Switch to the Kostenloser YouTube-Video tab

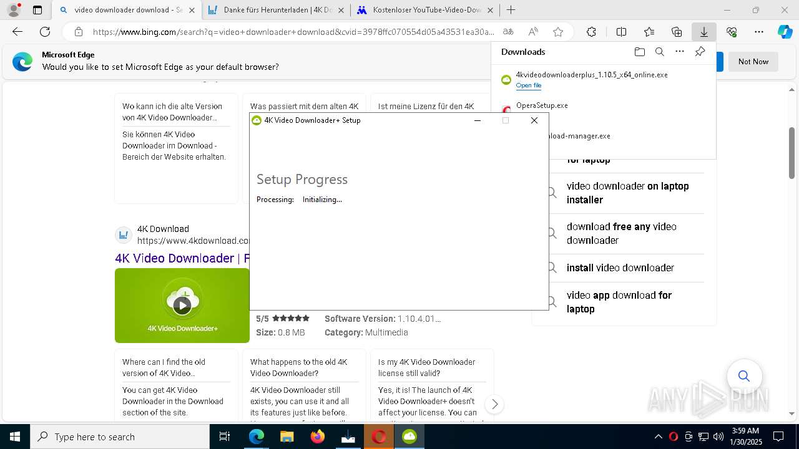click(426, 10)
